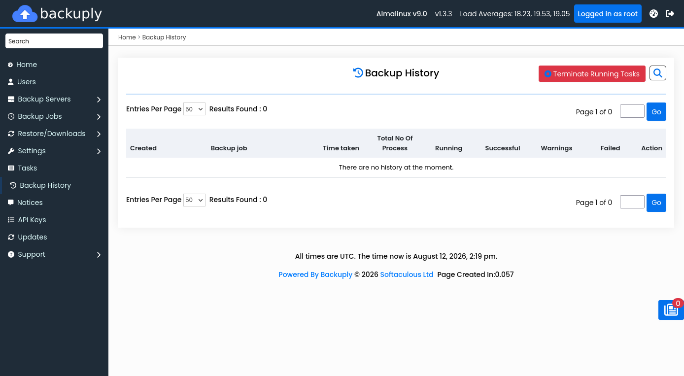Viewport: 684px width, 376px height.
Task: Click the Successful column header
Action: pyautogui.click(x=502, y=148)
